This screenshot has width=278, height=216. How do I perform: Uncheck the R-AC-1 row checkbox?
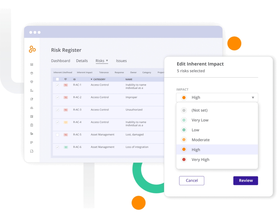[57, 85]
